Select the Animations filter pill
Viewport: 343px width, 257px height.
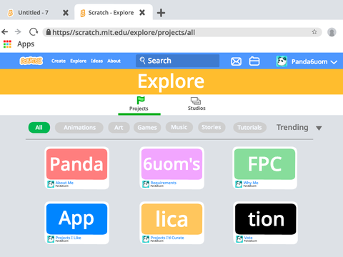79,128
